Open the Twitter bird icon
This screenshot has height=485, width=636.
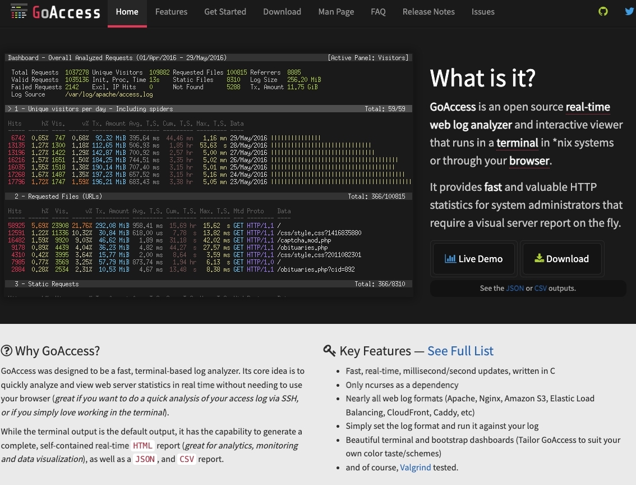point(629,11)
